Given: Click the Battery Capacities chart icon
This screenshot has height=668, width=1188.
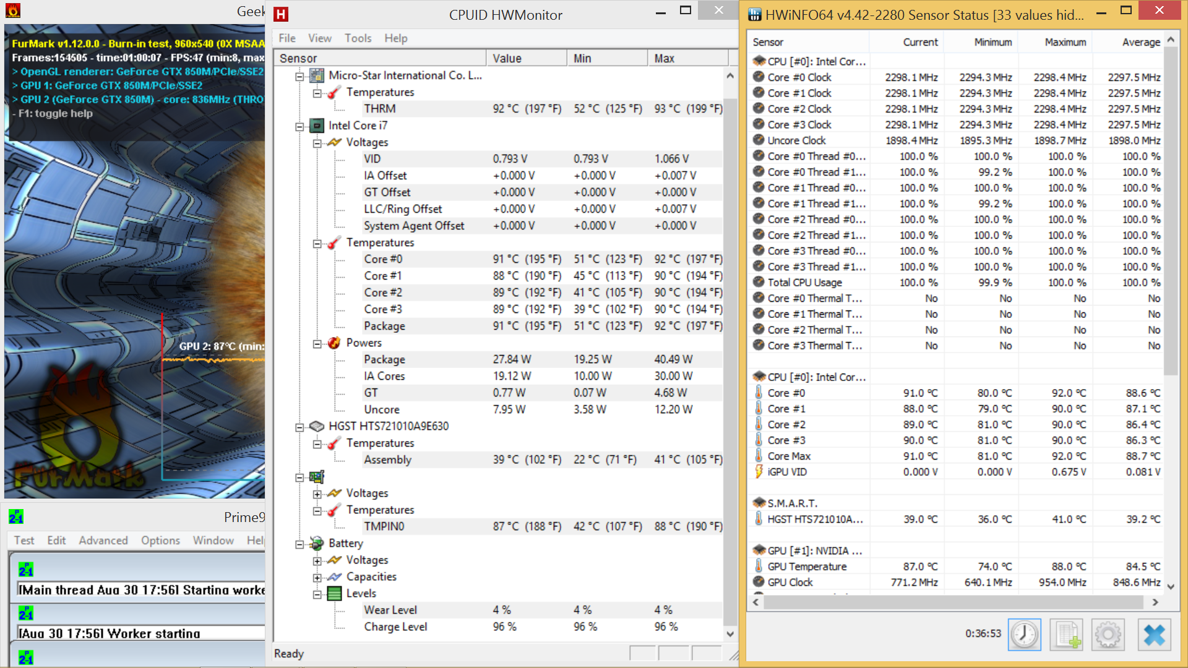Looking at the screenshot, I should [x=334, y=576].
